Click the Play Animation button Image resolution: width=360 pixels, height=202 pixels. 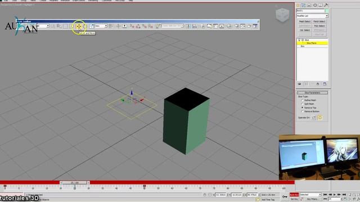point(335,195)
